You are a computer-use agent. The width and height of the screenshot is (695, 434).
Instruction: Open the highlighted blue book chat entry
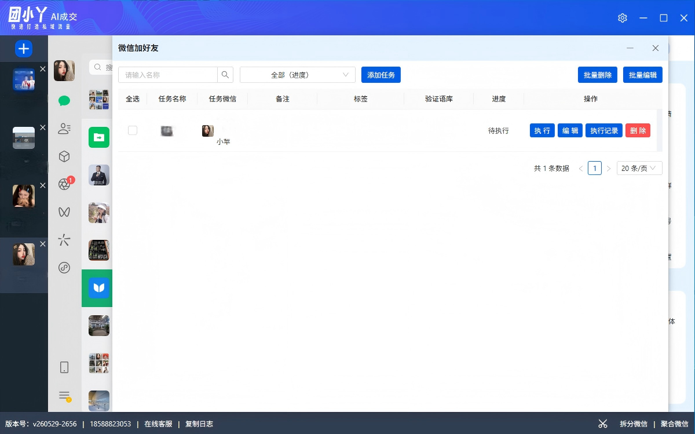[x=99, y=288]
